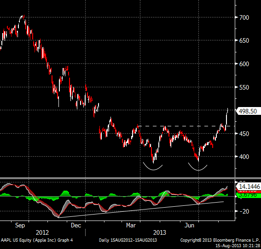The height and width of the screenshot is (249, 261).
Task: Click the 14.1446 indicator value label
Action: [x=249, y=187]
